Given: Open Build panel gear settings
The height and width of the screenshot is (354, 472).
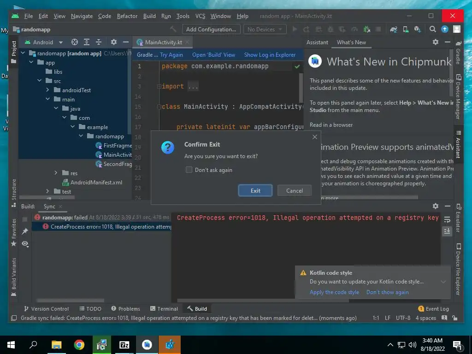Looking at the screenshot, I should 435,206.
